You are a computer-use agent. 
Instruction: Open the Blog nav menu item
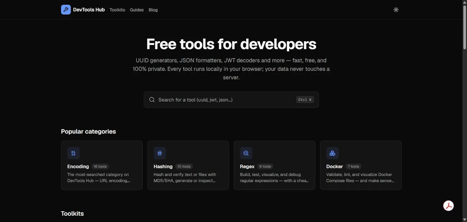point(153,10)
